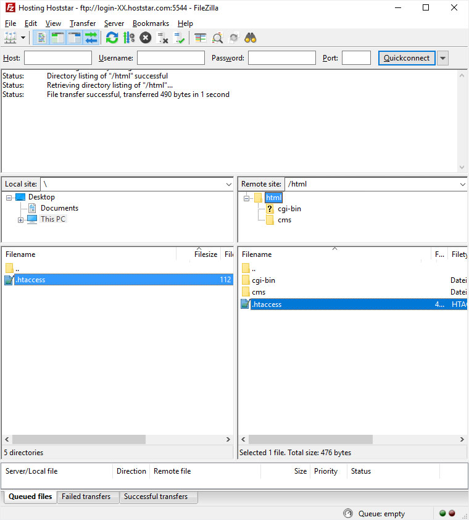Select cgi-bin in remote tree

pos(289,209)
